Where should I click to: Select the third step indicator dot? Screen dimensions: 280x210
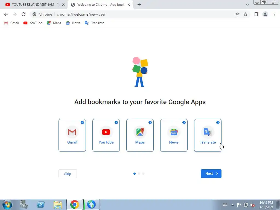coord(143,174)
